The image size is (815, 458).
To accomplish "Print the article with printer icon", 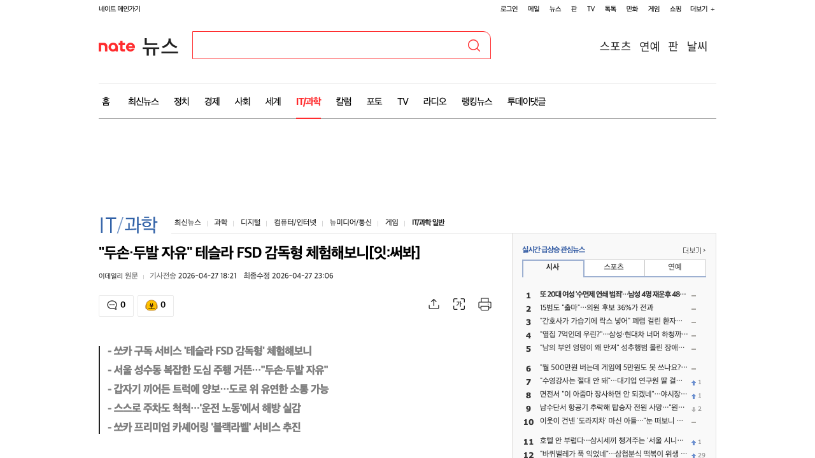I will click(x=485, y=304).
